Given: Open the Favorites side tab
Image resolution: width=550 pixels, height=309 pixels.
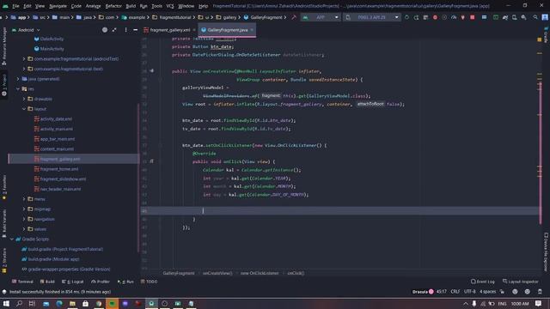Looking at the screenshot, I should pos(4,187).
